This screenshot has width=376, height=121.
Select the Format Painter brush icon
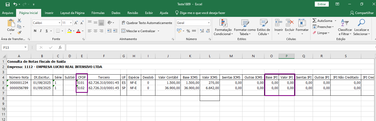tap(19, 33)
